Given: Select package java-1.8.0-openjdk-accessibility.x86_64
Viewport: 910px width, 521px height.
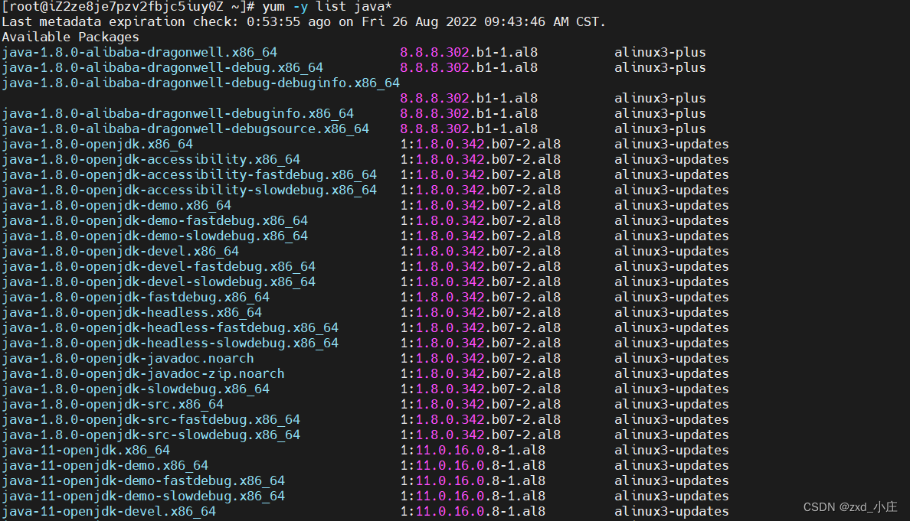Looking at the screenshot, I should point(151,159).
